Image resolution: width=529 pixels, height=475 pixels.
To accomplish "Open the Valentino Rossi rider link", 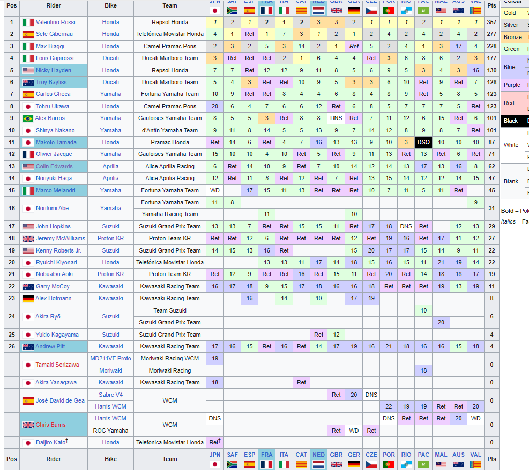I will coord(56,23).
